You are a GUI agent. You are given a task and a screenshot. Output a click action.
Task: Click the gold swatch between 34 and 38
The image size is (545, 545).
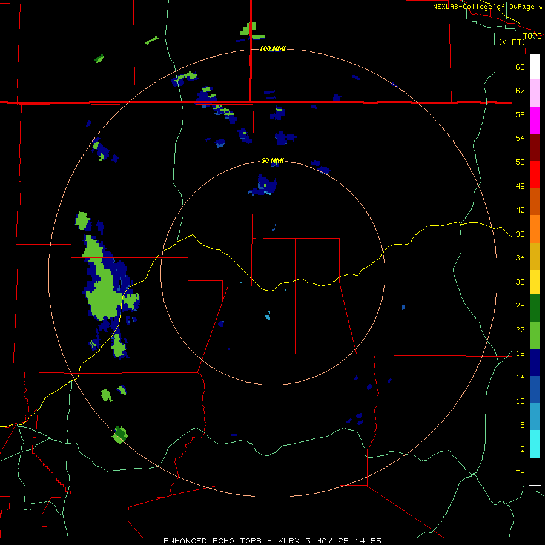535,256
